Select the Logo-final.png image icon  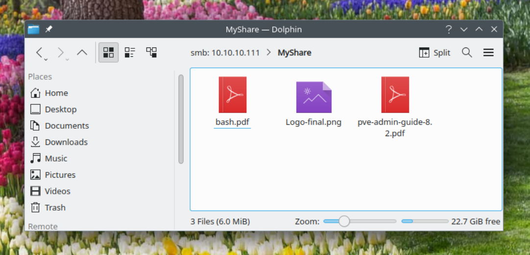point(313,97)
